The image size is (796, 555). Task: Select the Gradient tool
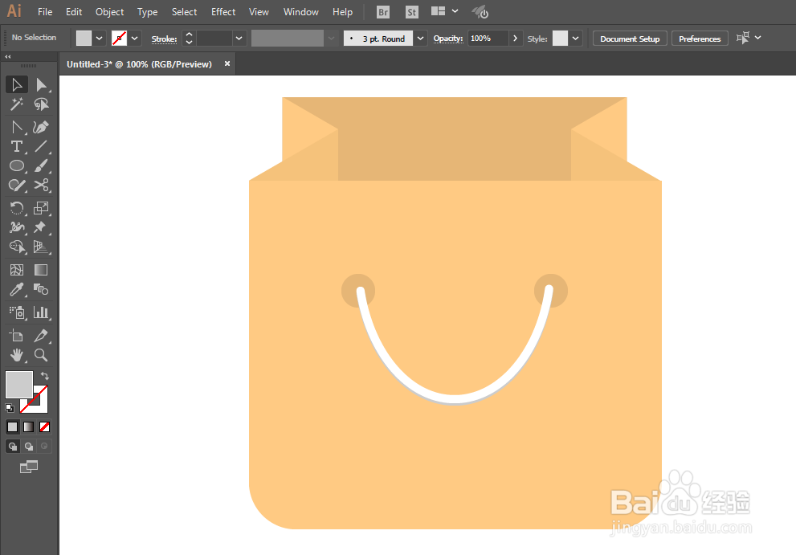(41, 270)
